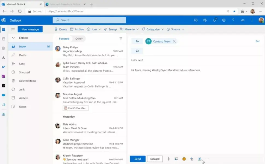Attach a file with the paperclip icon
The height and width of the screenshot is (164, 265).
(169, 159)
